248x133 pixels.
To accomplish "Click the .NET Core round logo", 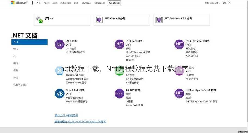I will [120, 44].
